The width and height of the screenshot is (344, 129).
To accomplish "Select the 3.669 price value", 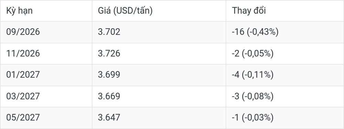I will pos(109,97).
